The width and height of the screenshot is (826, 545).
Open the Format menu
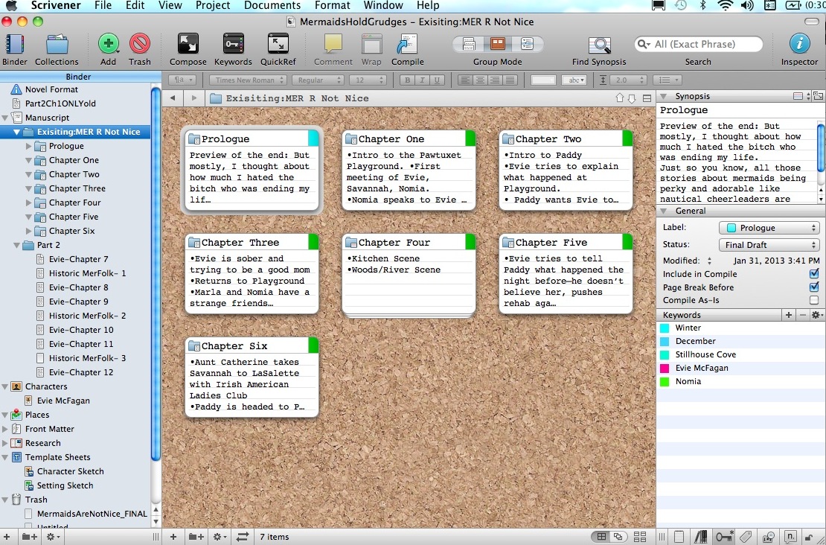pyautogui.click(x=333, y=6)
